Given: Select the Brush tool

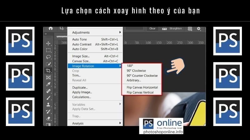Looking at the screenshot, I should click(48, 98).
